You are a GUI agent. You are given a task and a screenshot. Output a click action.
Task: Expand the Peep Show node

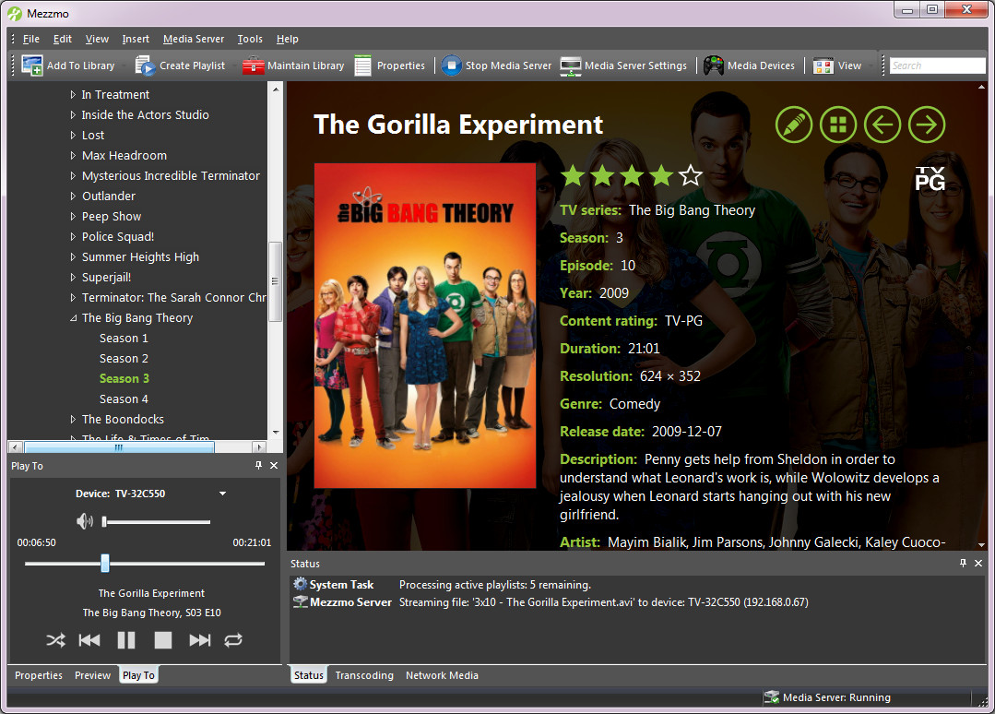click(73, 217)
